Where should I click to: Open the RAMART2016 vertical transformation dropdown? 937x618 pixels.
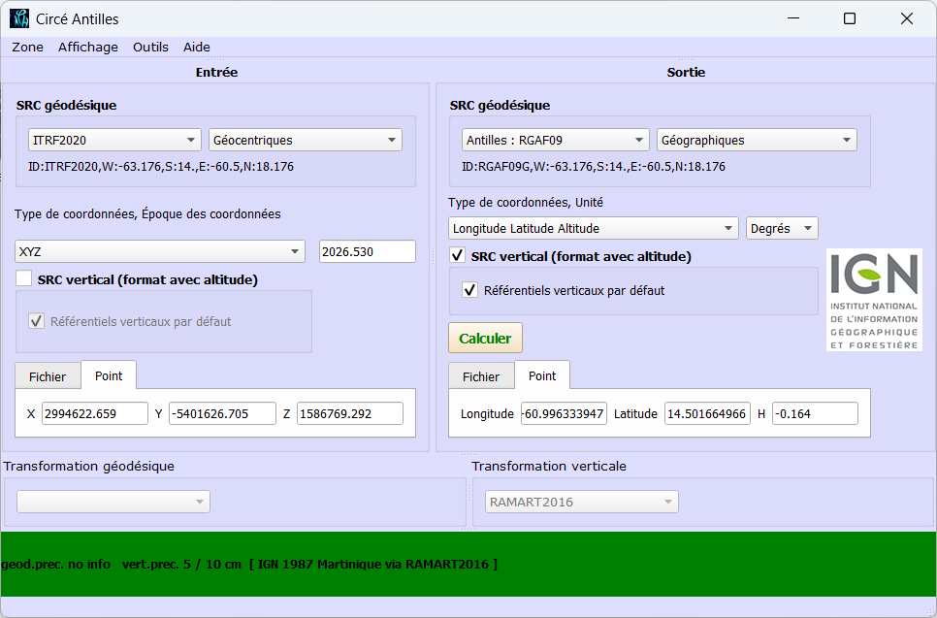tap(581, 502)
